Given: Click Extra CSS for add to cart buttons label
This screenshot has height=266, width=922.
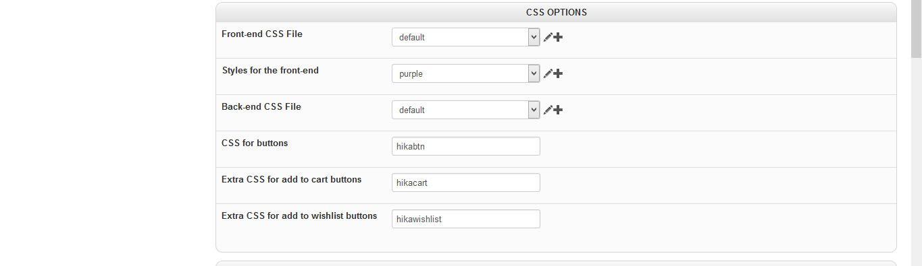Looking at the screenshot, I should click(x=292, y=179).
